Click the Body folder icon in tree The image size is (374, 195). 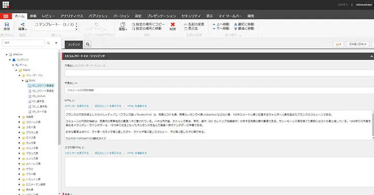(x=26, y=81)
